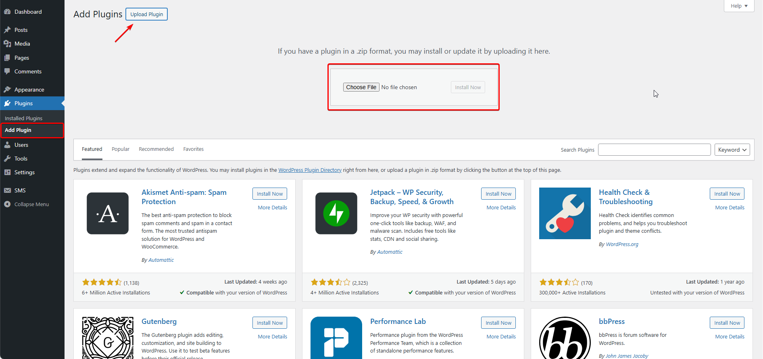Click the Appearance paintbrush icon

tap(7, 90)
